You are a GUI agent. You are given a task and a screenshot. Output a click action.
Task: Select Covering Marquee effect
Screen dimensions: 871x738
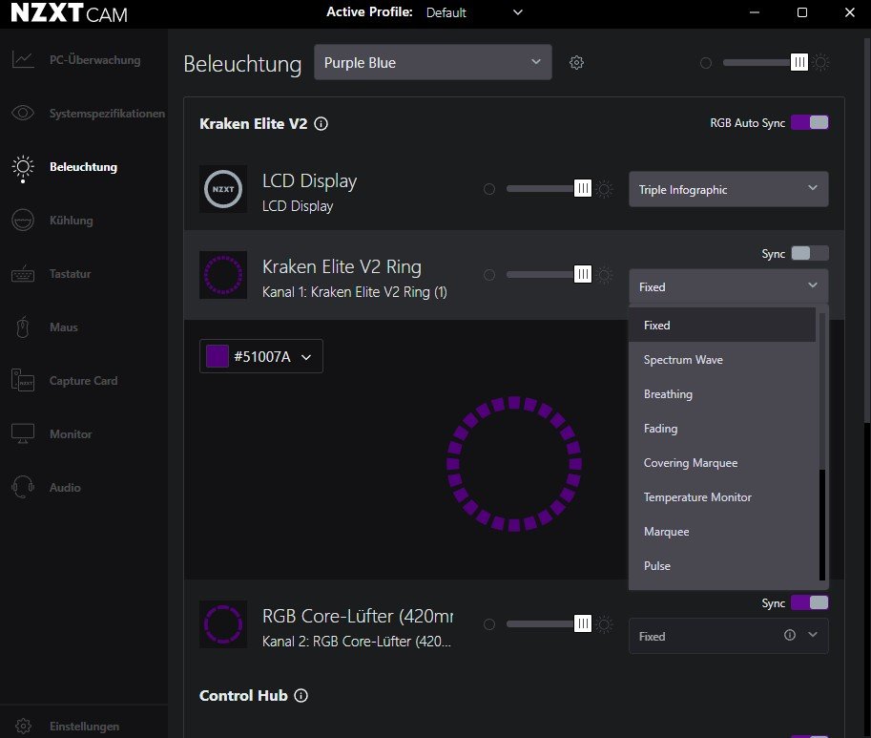pos(722,463)
